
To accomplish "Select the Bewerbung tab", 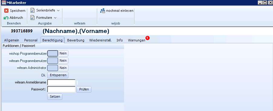I will pyautogui.click(x=76, y=40).
